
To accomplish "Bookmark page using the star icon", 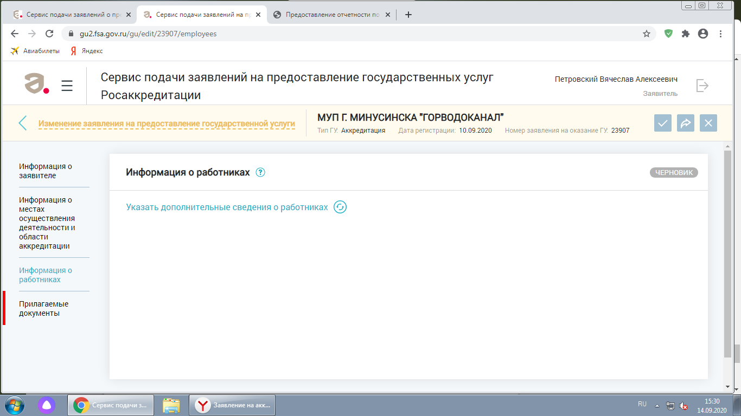I will tap(646, 34).
